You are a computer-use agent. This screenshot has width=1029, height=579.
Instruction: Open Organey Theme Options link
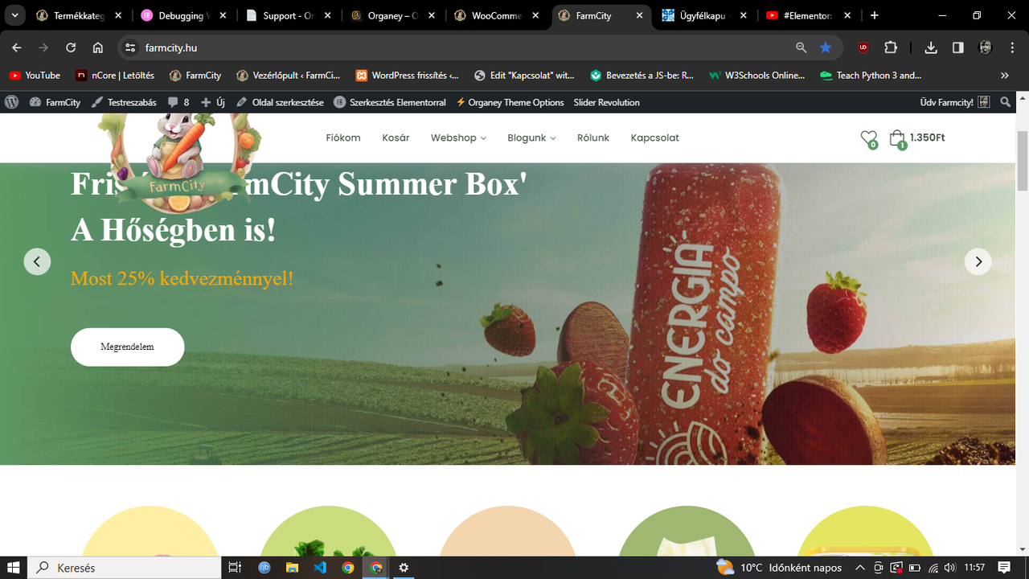click(x=510, y=102)
